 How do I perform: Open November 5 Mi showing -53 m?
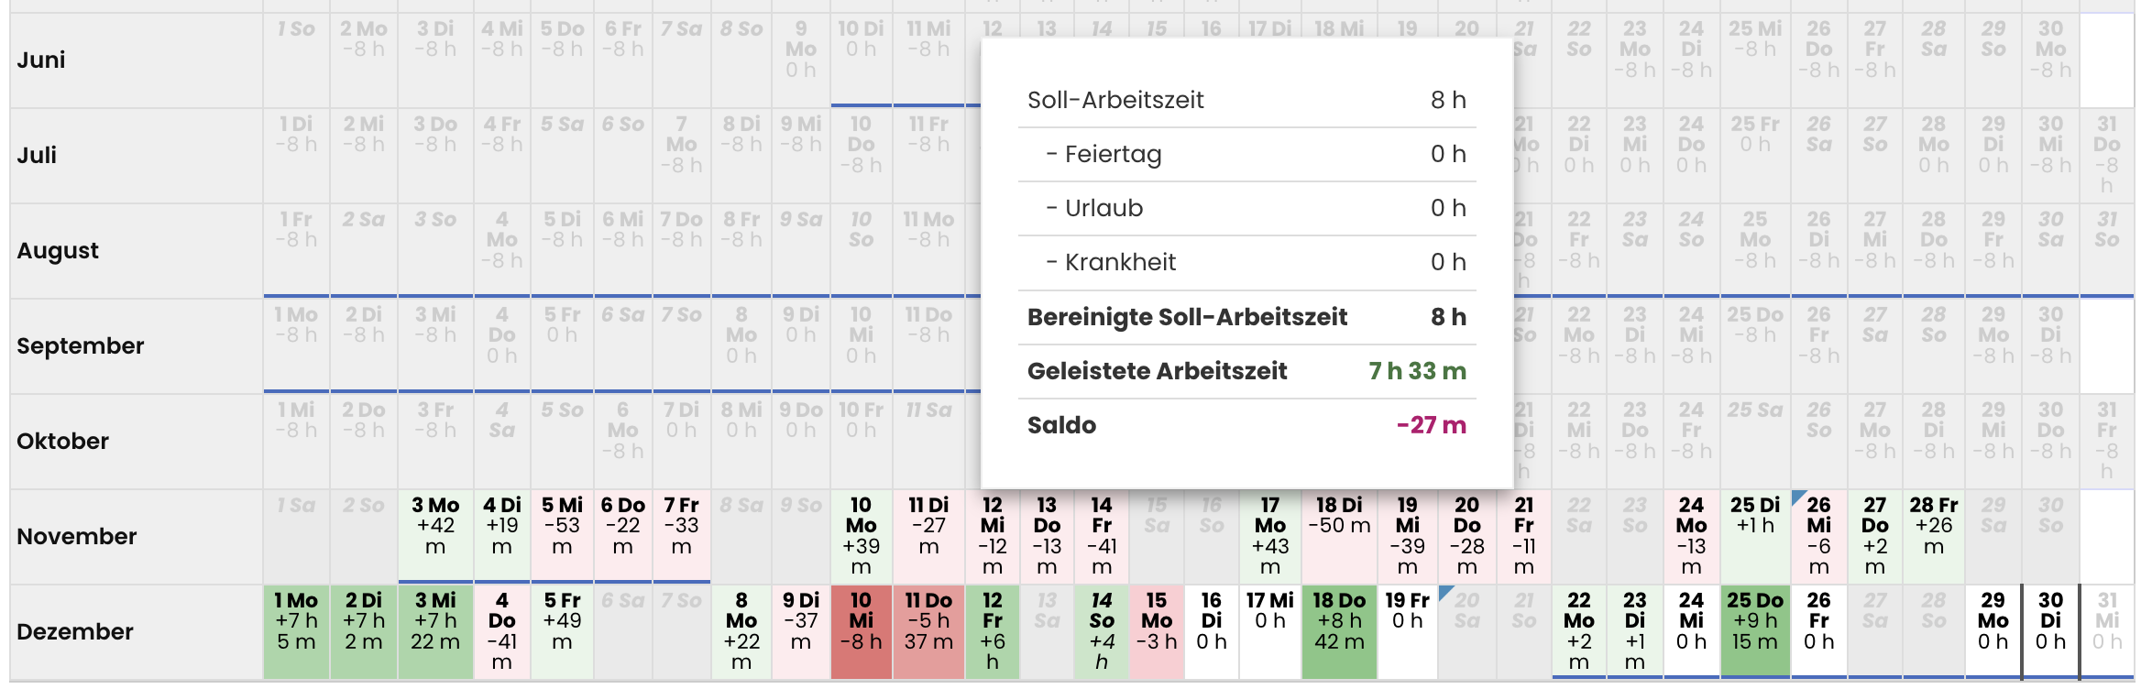(562, 536)
